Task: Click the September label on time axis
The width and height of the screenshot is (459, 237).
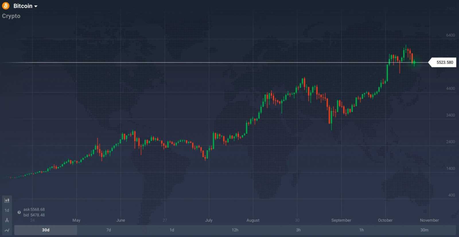Action: (x=341, y=220)
